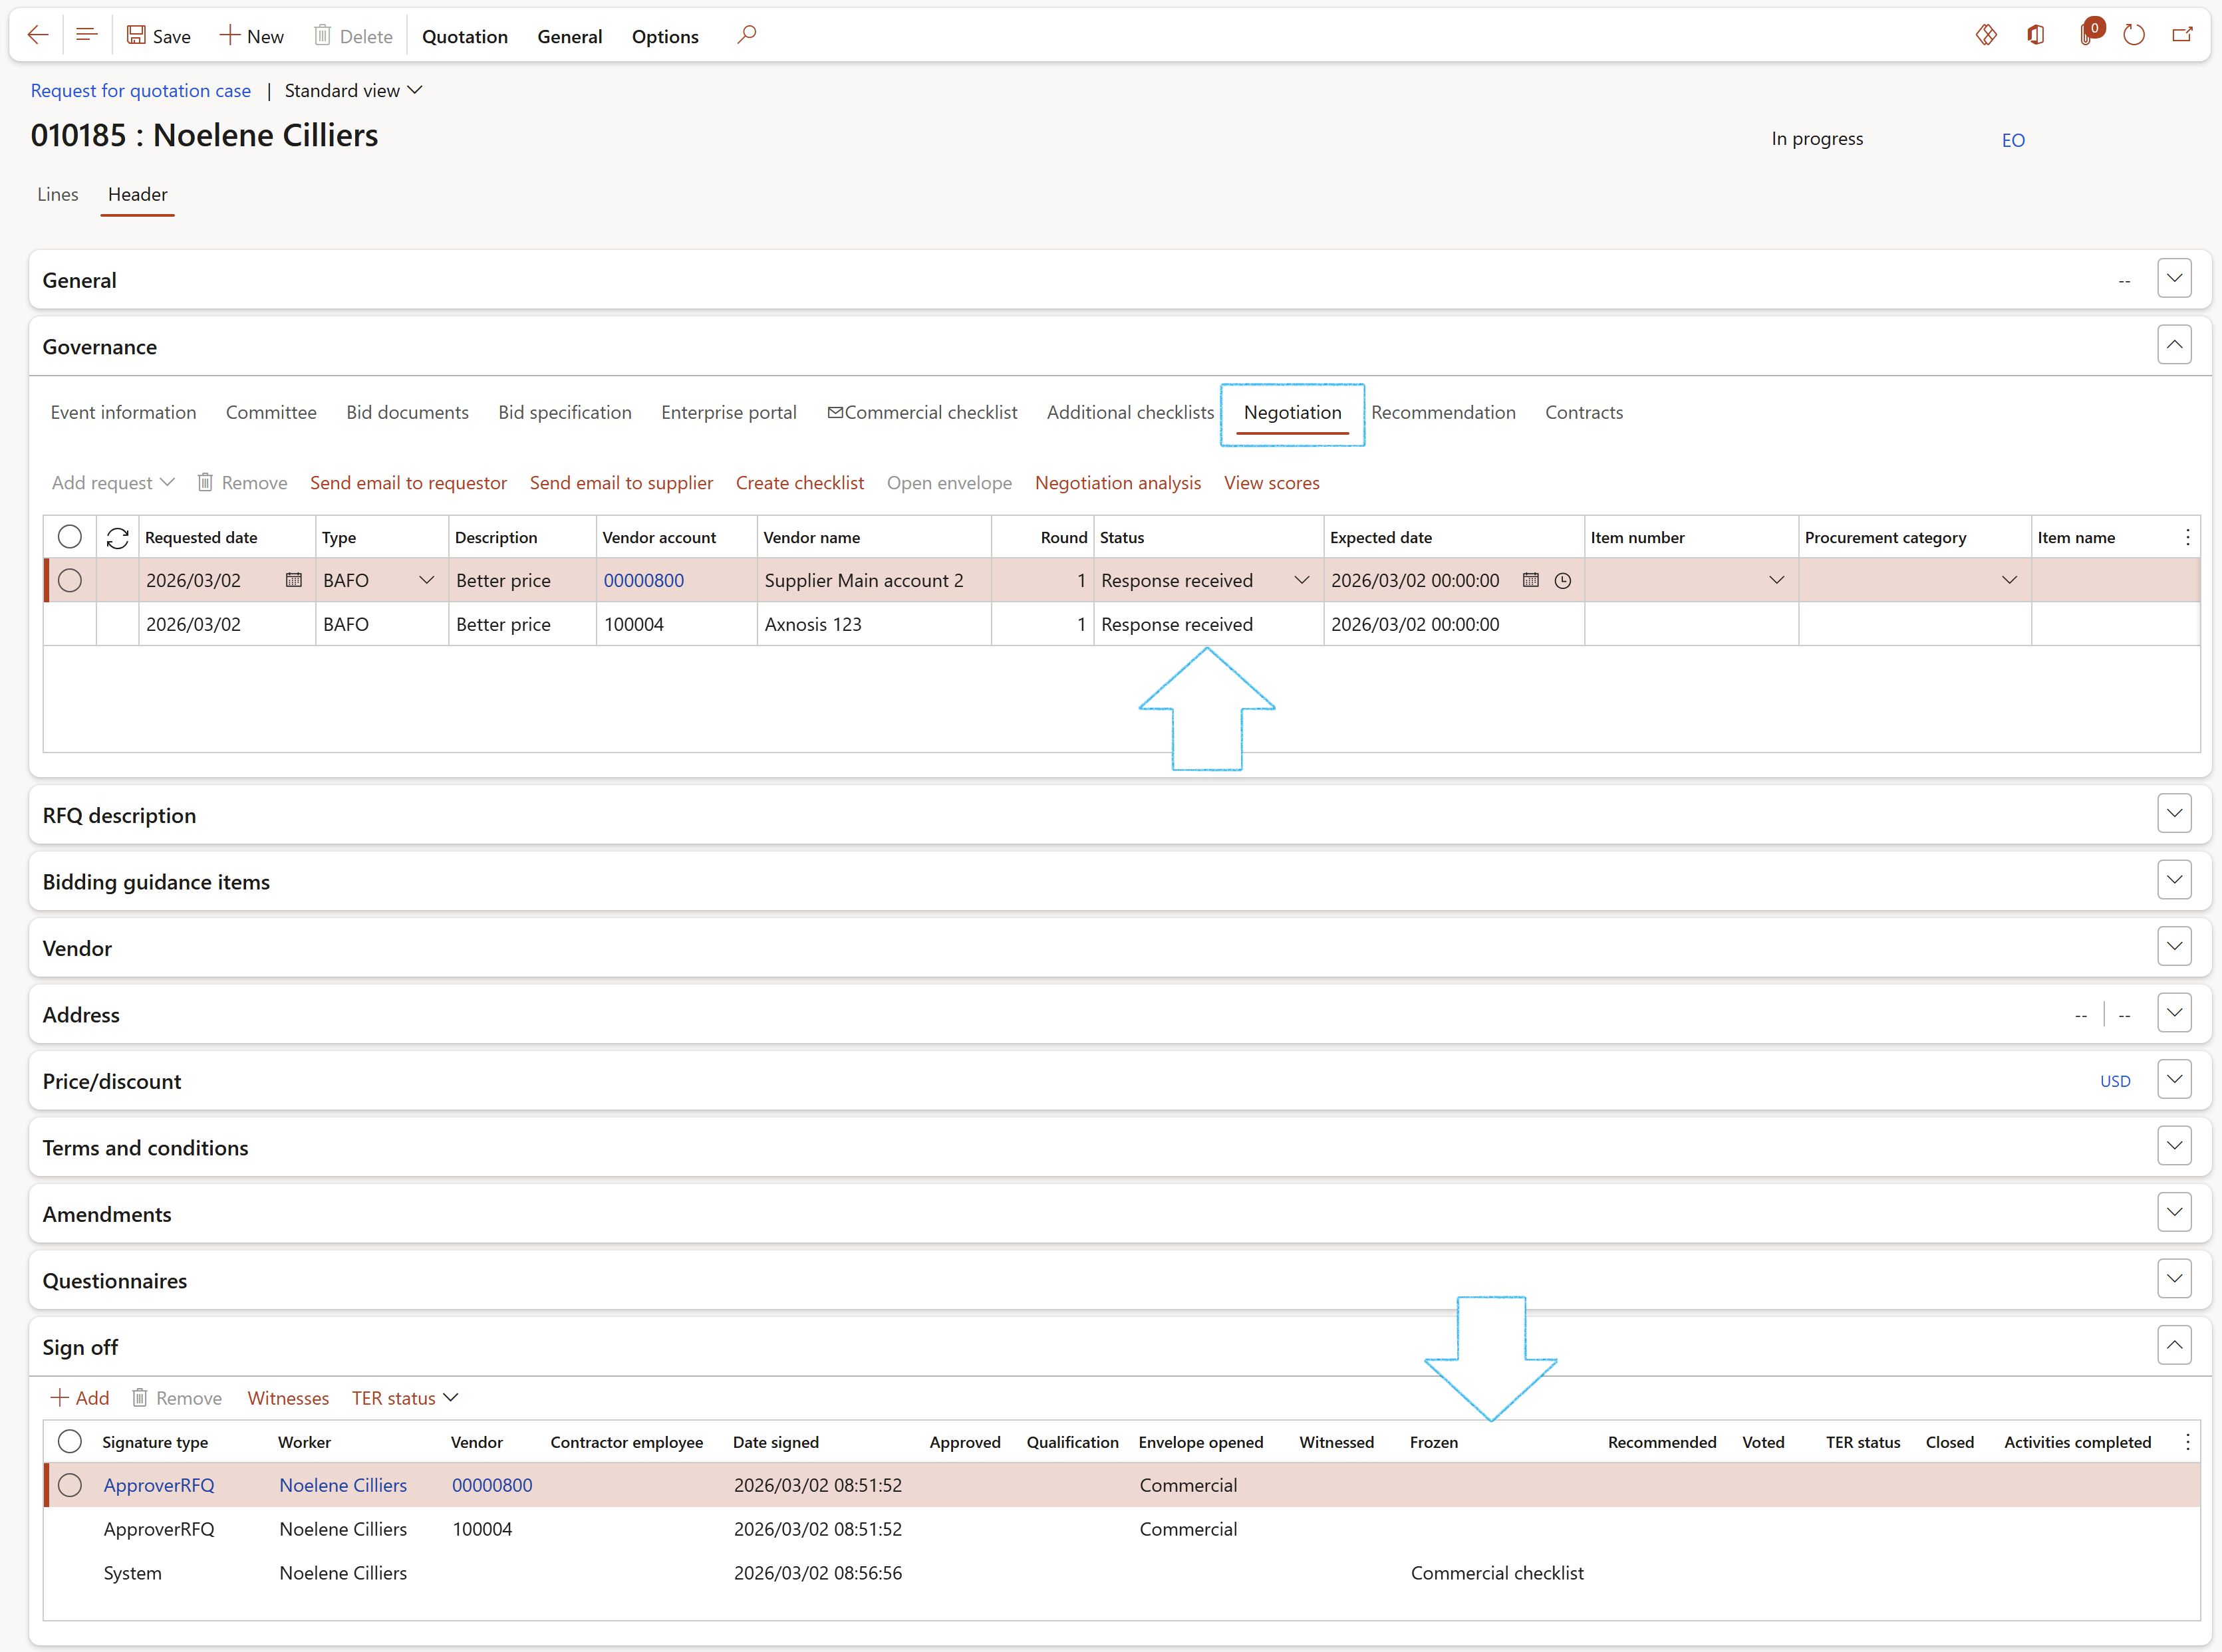The image size is (2222, 1652).
Task: Expand the General section
Action: [2174, 279]
